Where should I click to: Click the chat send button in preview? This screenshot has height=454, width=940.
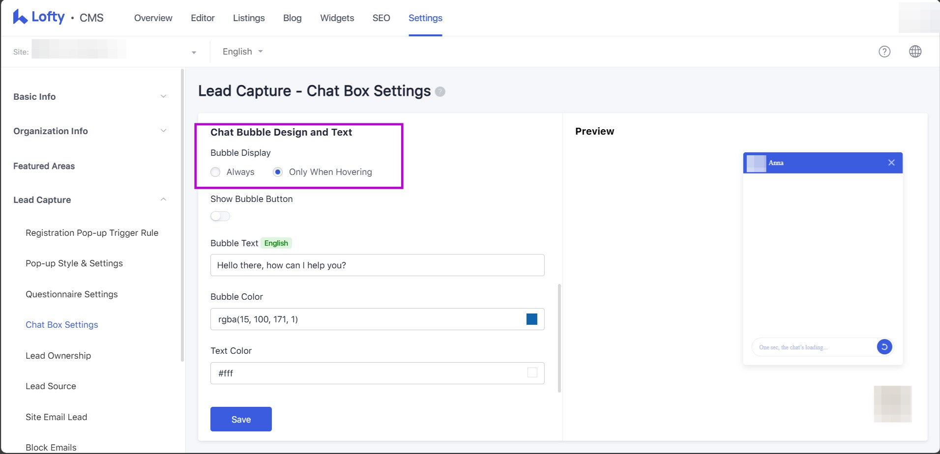click(x=884, y=347)
